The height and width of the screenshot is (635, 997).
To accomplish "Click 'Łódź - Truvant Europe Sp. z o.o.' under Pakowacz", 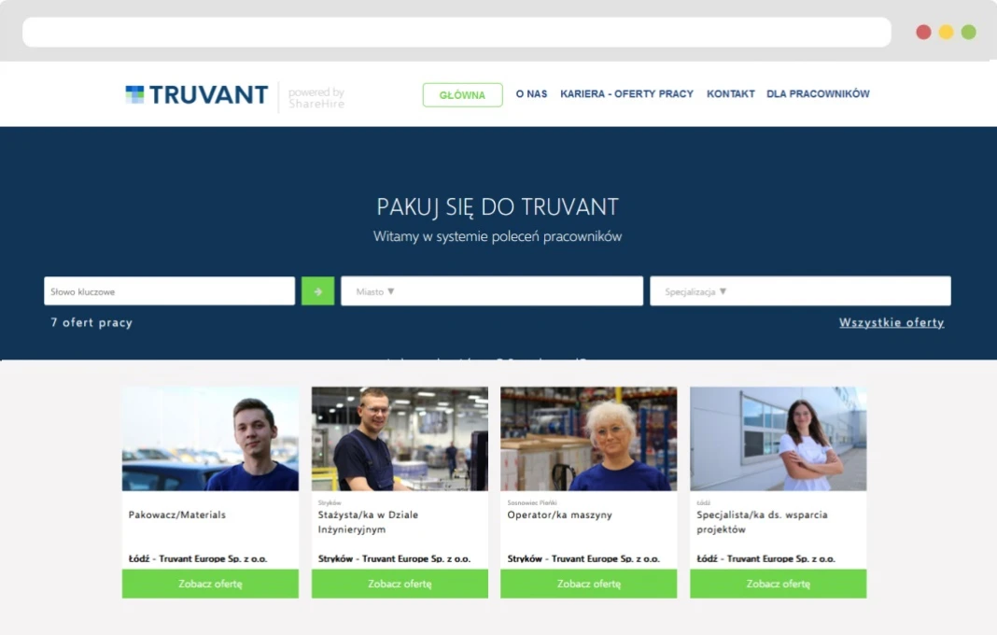I will pos(198,558).
